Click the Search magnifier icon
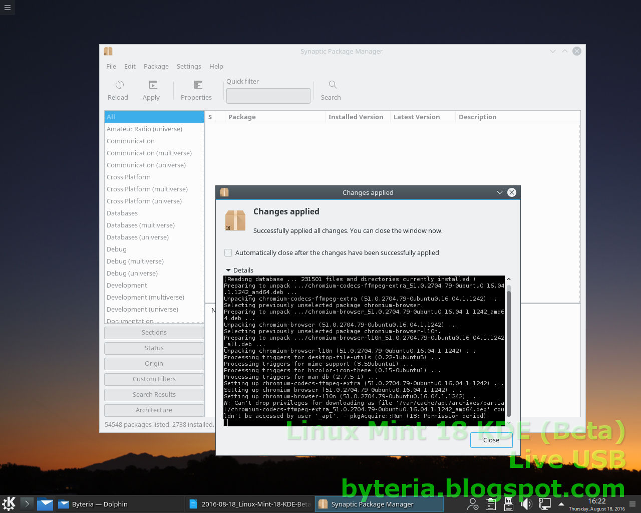The height and width of the screenshot is (513, 641). tap(333, 85)
